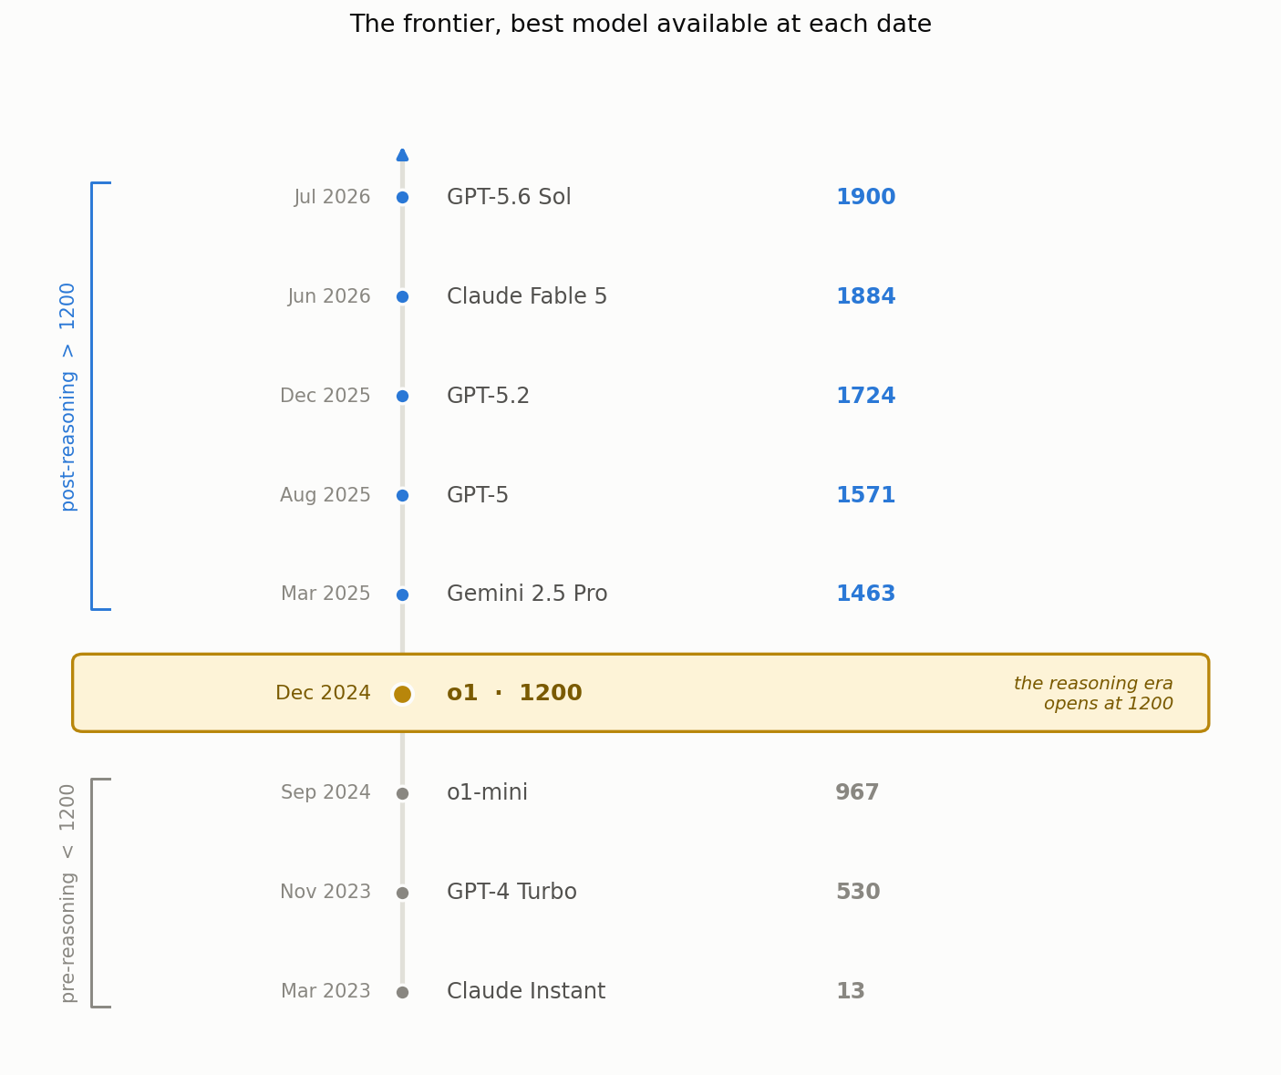Click the score value '1724'

pyautogui.click(x=866, y=397)
